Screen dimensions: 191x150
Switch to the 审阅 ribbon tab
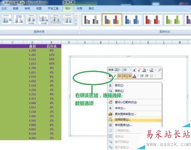coord(27,8)
